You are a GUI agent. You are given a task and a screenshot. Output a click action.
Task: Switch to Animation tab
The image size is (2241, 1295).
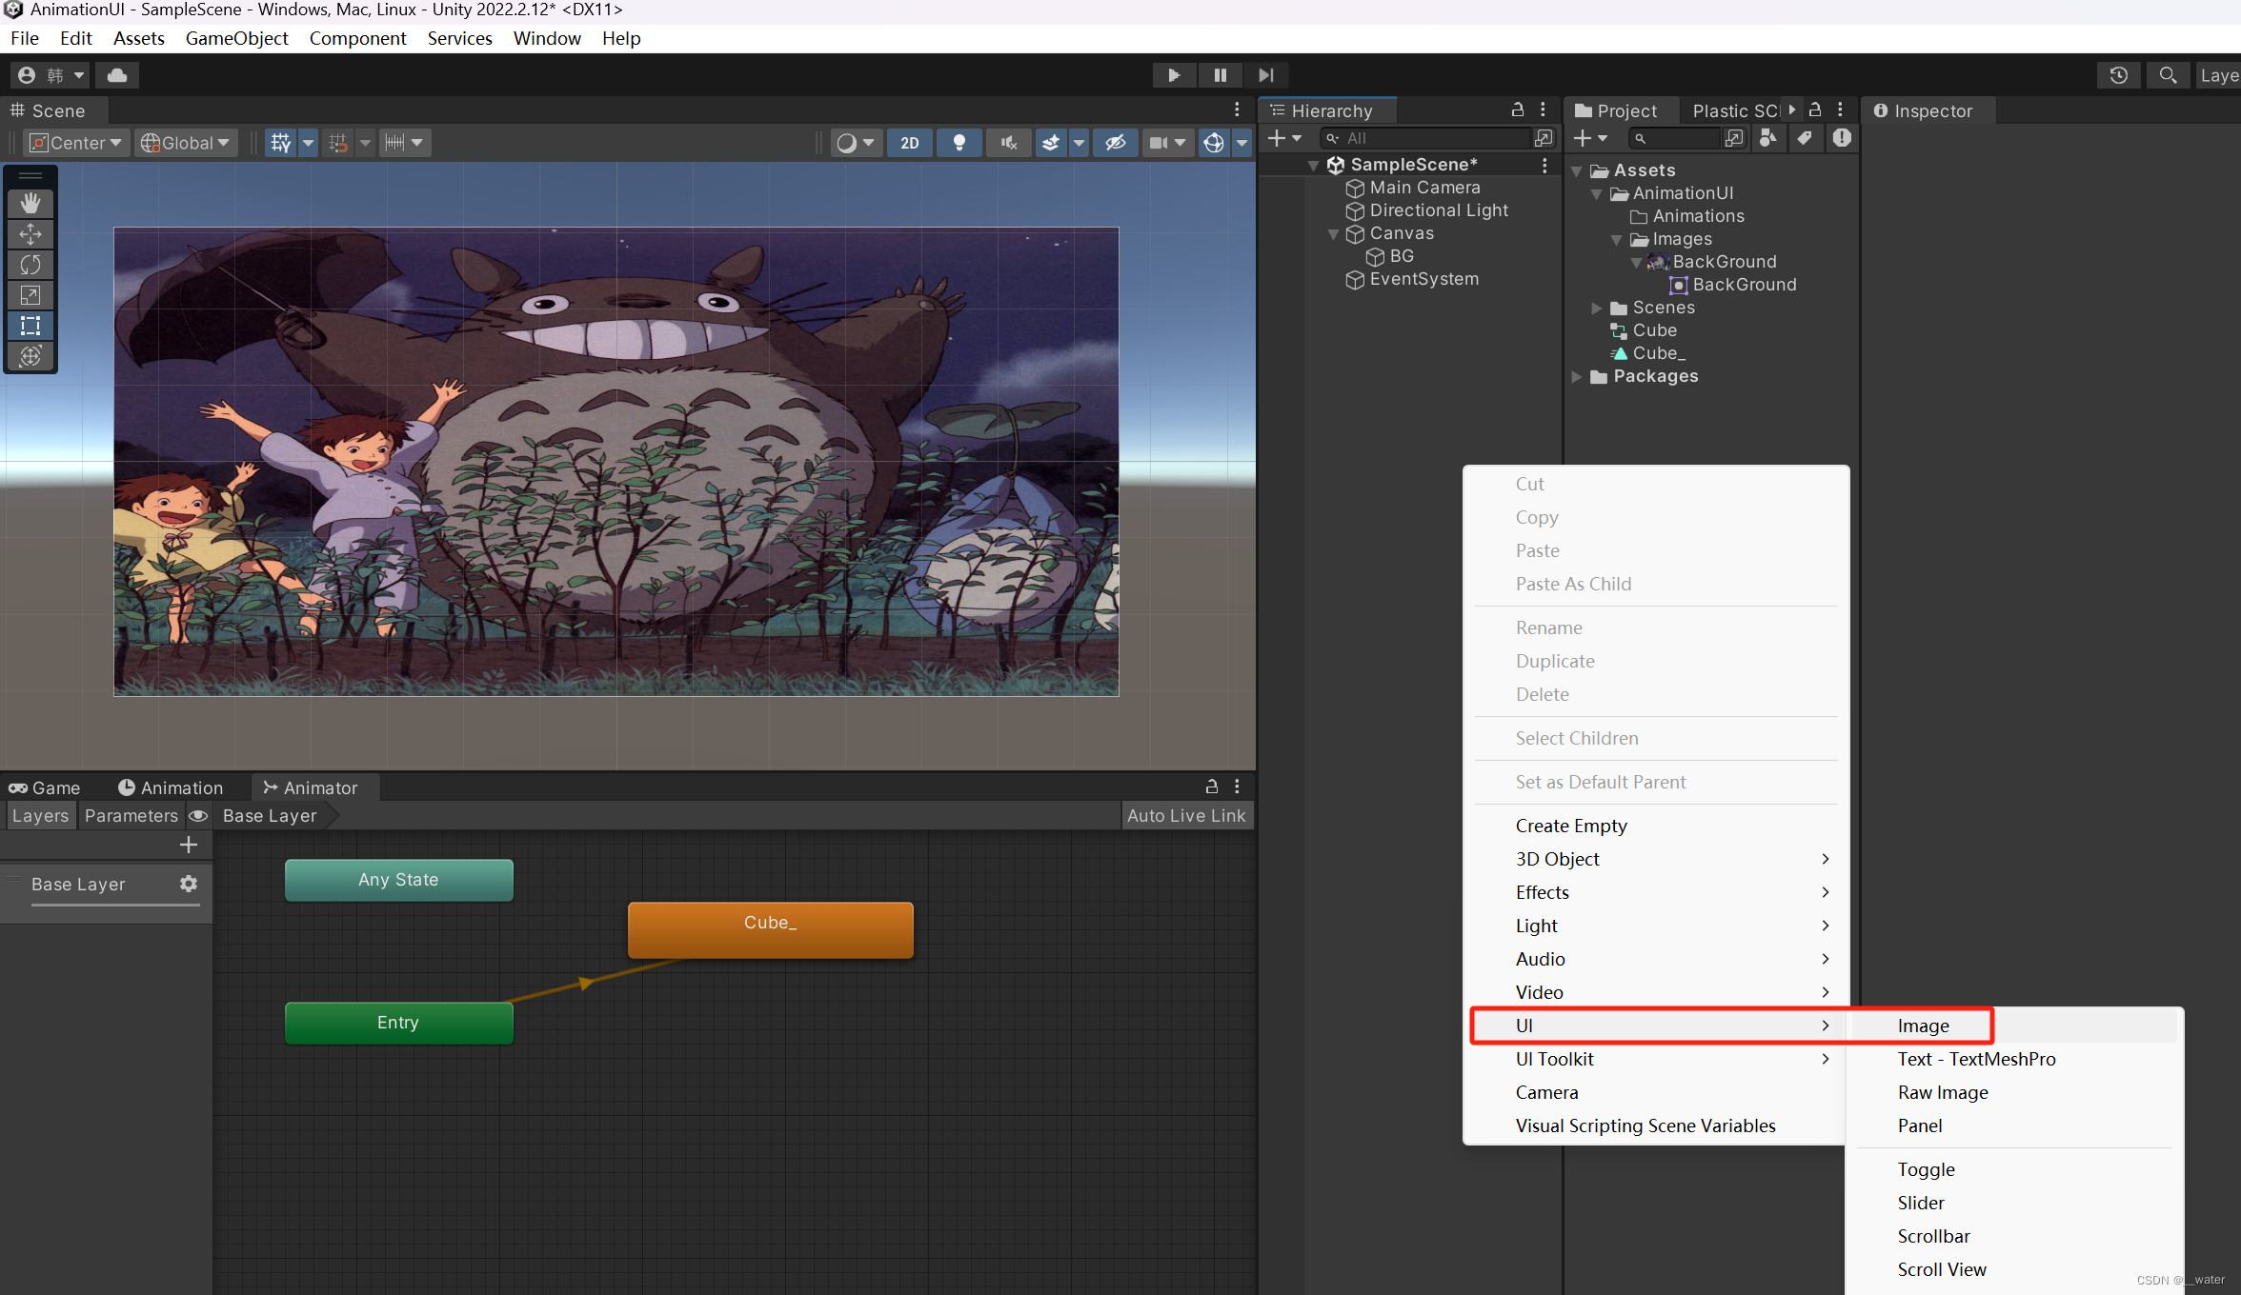tap(171, 788)
